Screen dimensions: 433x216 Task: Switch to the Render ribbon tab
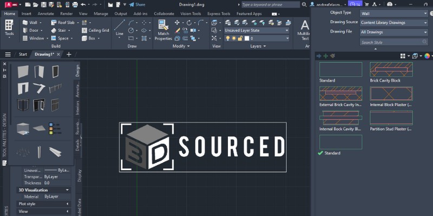pyautogui.click(x=66, y=13)
